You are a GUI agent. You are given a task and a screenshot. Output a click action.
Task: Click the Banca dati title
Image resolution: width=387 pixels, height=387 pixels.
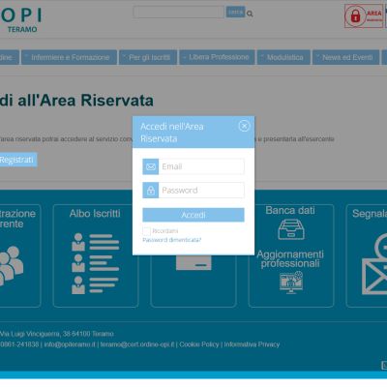tap(290, 210)
